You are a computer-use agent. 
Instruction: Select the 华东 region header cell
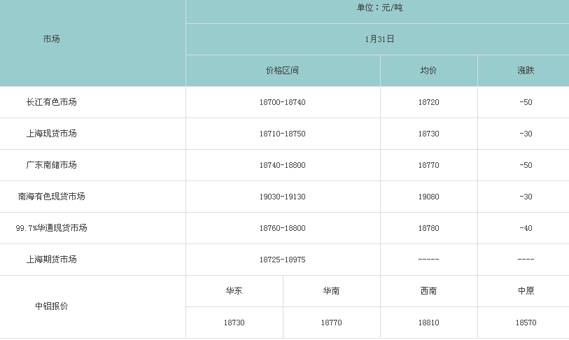coord(234,291)
